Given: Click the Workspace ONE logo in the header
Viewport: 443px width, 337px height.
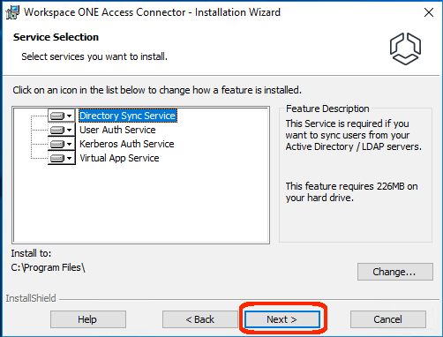Looking at the screenshot, I should (405, 49).
